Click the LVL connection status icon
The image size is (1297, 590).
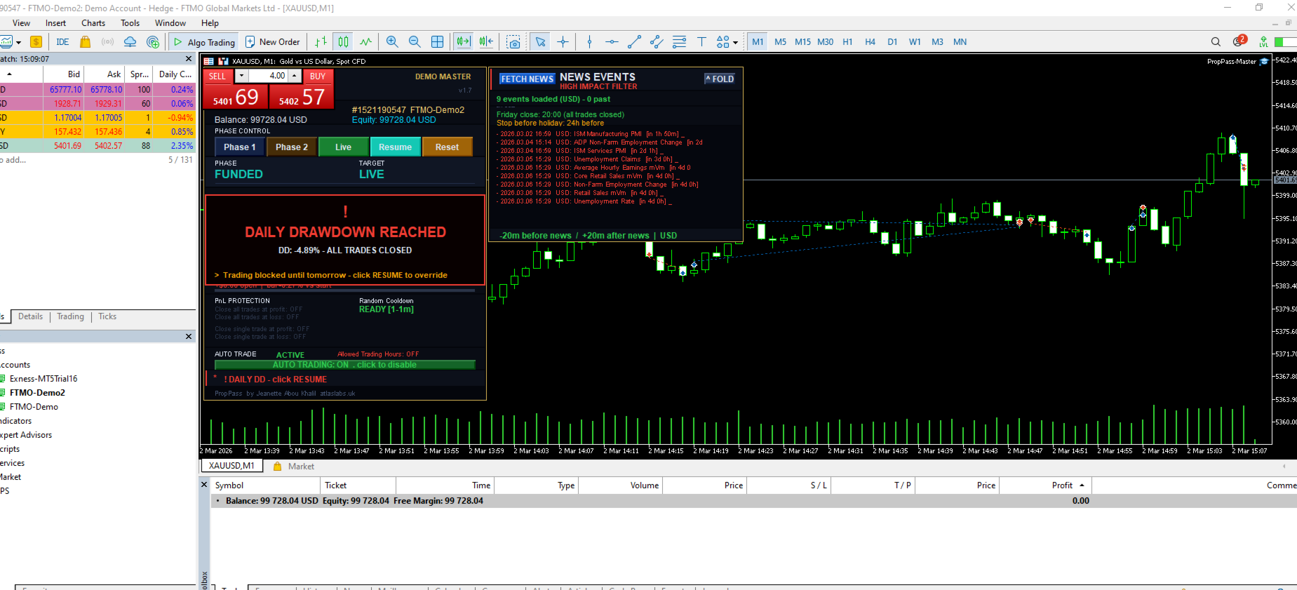click(x=1263, y=42)
